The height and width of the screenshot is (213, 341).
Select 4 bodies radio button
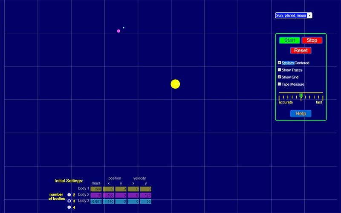point(69,207)
